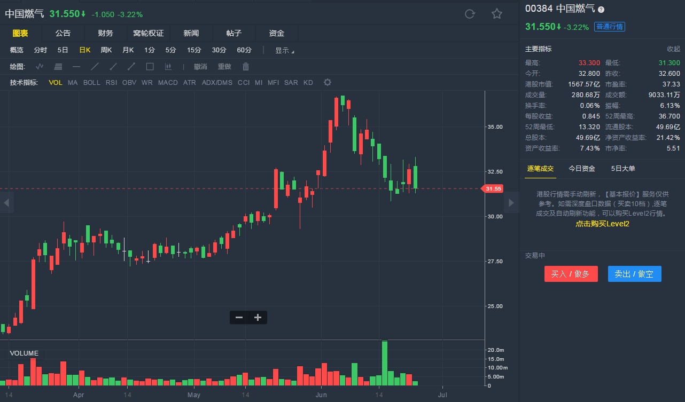The image size is (685, 402).
Task: Open indicator settings gear icon
Action: click(328, 82)
